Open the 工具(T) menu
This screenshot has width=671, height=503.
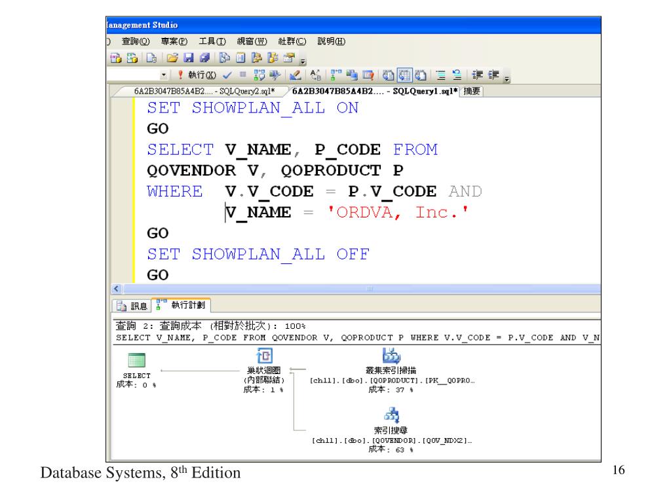(212, 41)
